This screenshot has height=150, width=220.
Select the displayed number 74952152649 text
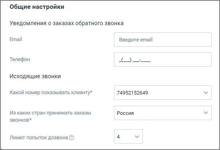coord(132,93)
